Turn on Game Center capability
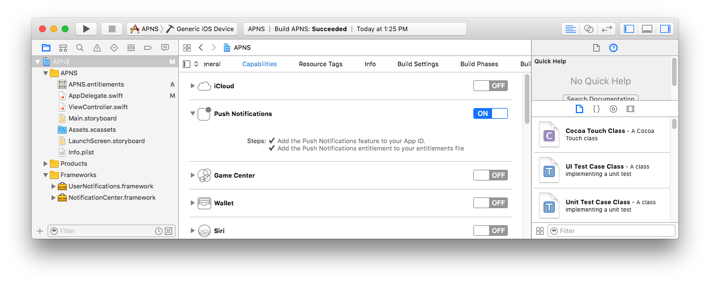This screenshot has height=284, width=710. click(490, 175)
